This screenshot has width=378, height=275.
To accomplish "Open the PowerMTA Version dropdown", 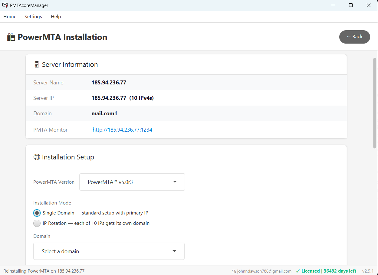I will tap(132, 182).
